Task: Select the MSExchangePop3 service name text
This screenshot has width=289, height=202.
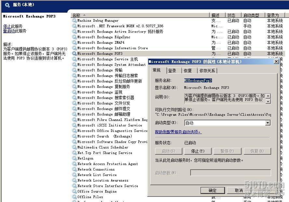Action: [x=198, y=80]
